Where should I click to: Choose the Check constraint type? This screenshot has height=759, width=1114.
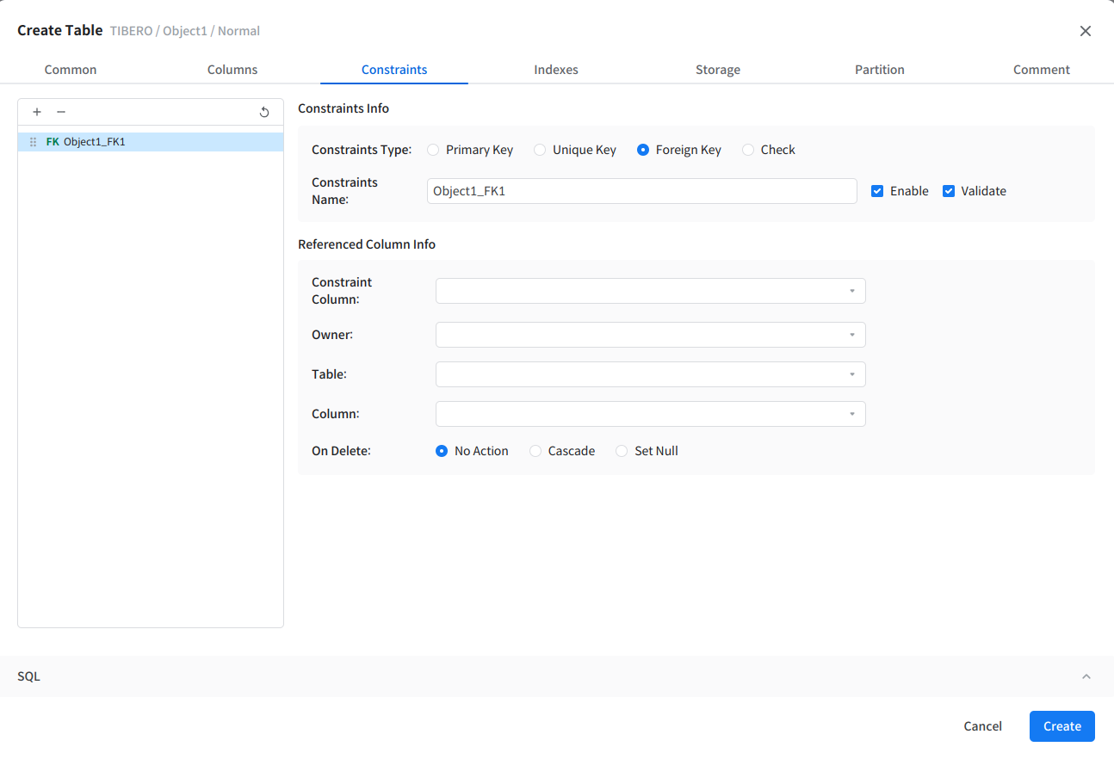click(748, 150)
